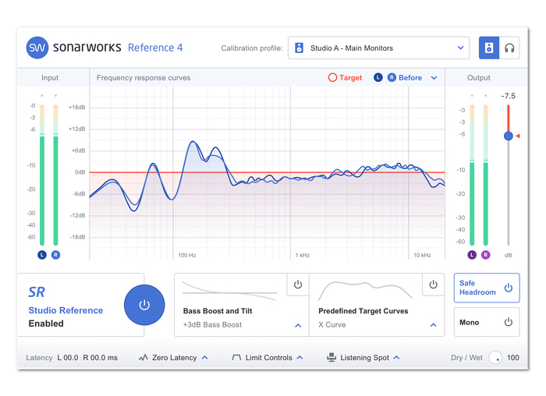Image resolution: width=546 pixels, height=396 pixels.
Task: Click the Dry / Wet value 100
Action: click(513, 357)
